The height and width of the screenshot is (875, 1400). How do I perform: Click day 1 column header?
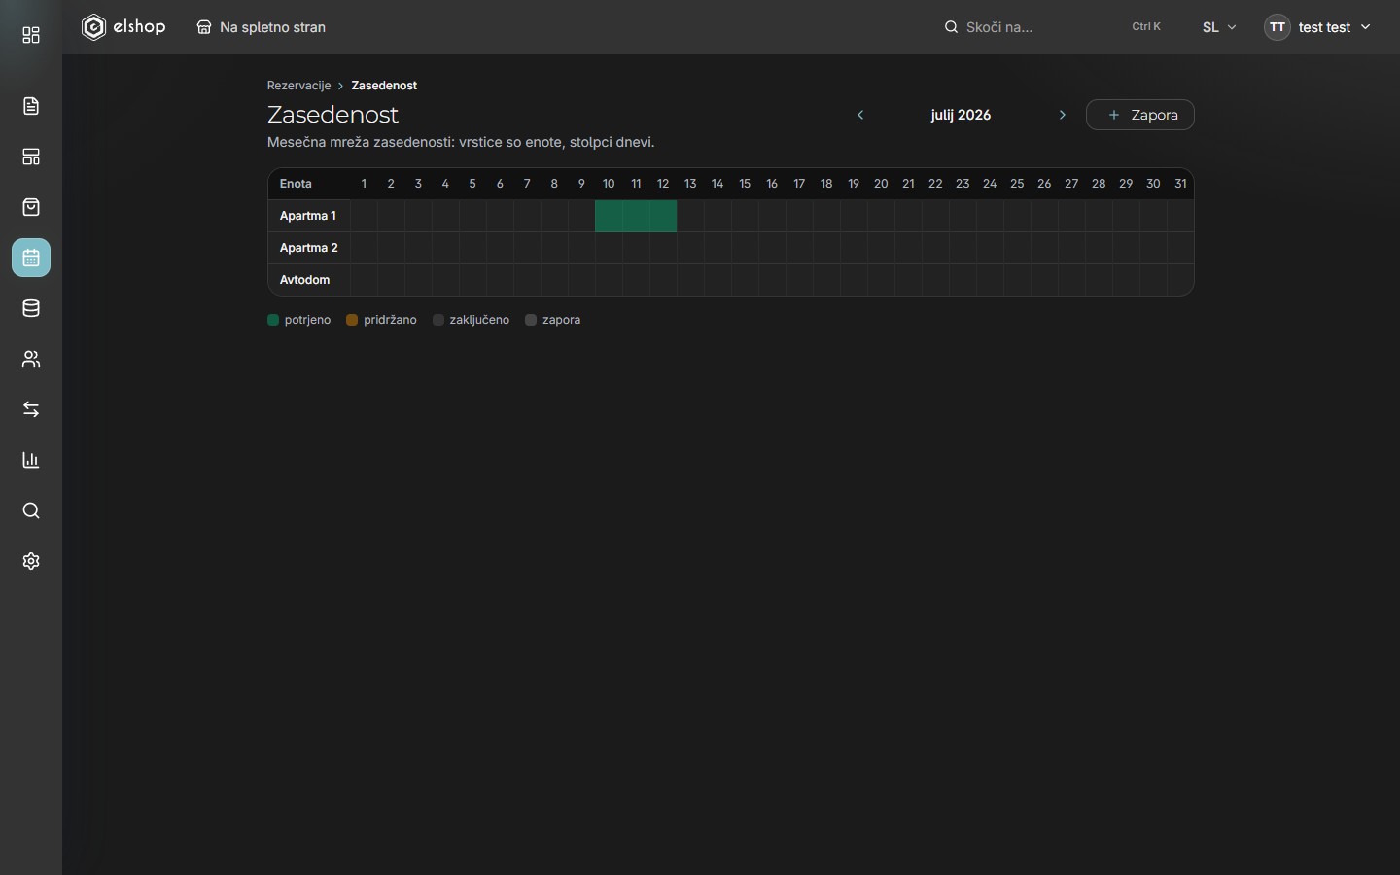[x=364, y=184]
